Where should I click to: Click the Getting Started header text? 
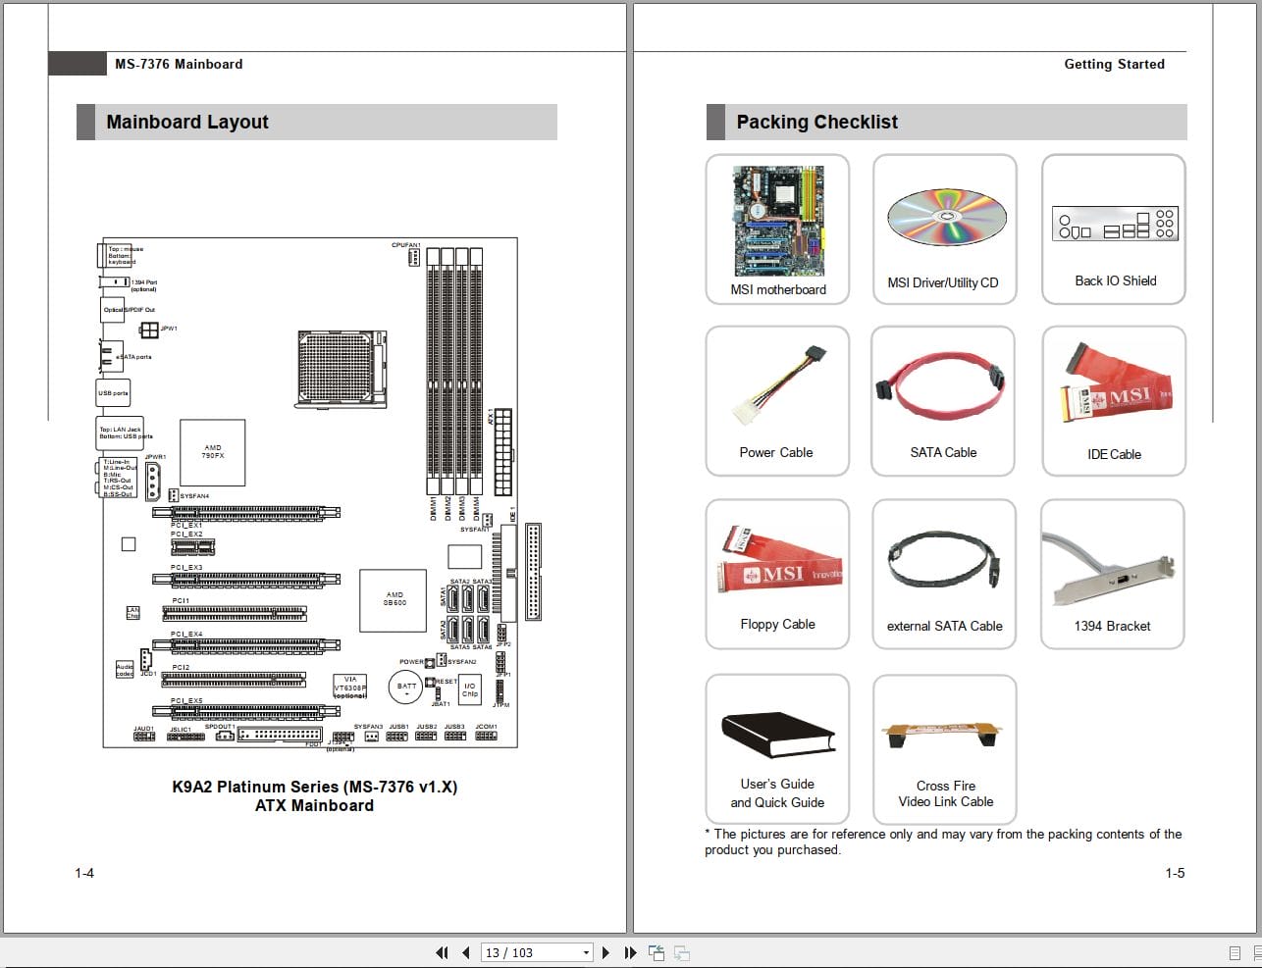(1115, 64)
